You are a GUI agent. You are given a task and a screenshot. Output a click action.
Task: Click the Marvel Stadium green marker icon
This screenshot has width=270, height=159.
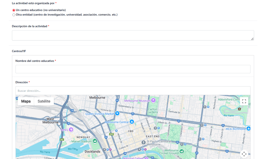click(95, 141)
